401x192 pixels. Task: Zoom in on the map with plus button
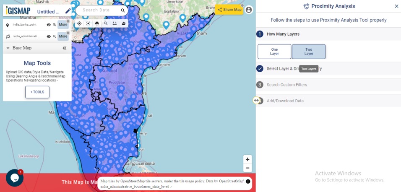(247, 160)
